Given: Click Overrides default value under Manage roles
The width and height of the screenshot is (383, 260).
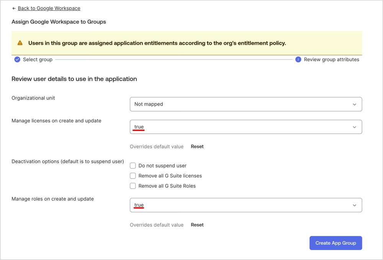Looking at the screenshot, I should pos(157,225).
